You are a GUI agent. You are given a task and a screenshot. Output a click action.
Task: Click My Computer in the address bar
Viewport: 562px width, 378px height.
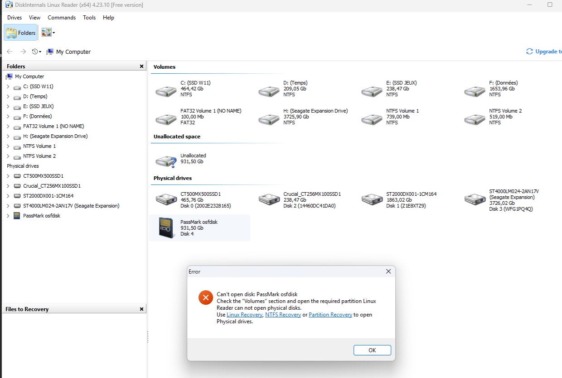pyautogui.click(x=73, y=52)
